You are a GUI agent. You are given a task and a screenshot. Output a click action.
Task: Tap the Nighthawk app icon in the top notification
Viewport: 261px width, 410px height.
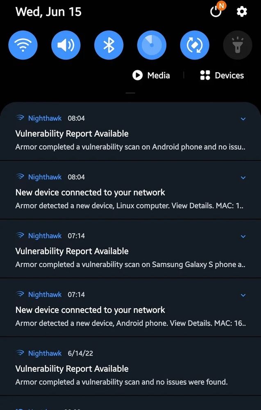pyautogui.click(x=20, y=118)
